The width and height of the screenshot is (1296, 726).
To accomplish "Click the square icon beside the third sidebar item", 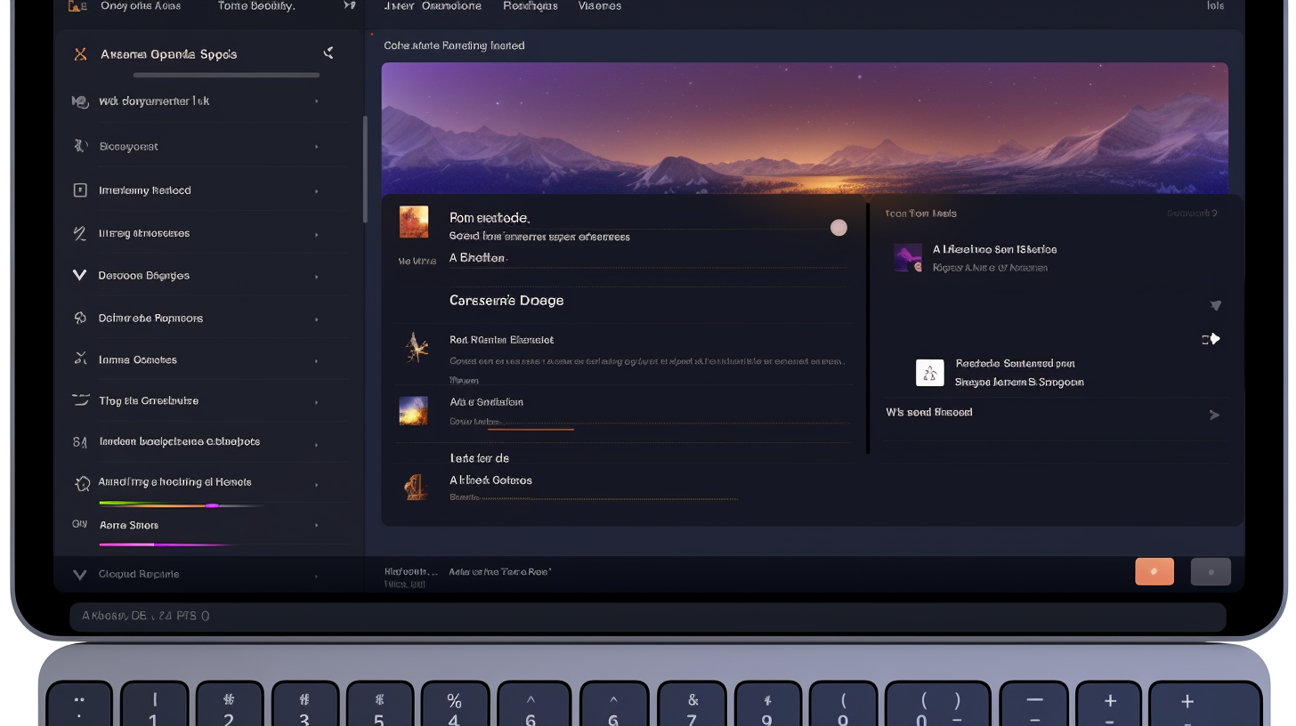I will (x=79, y=190).
